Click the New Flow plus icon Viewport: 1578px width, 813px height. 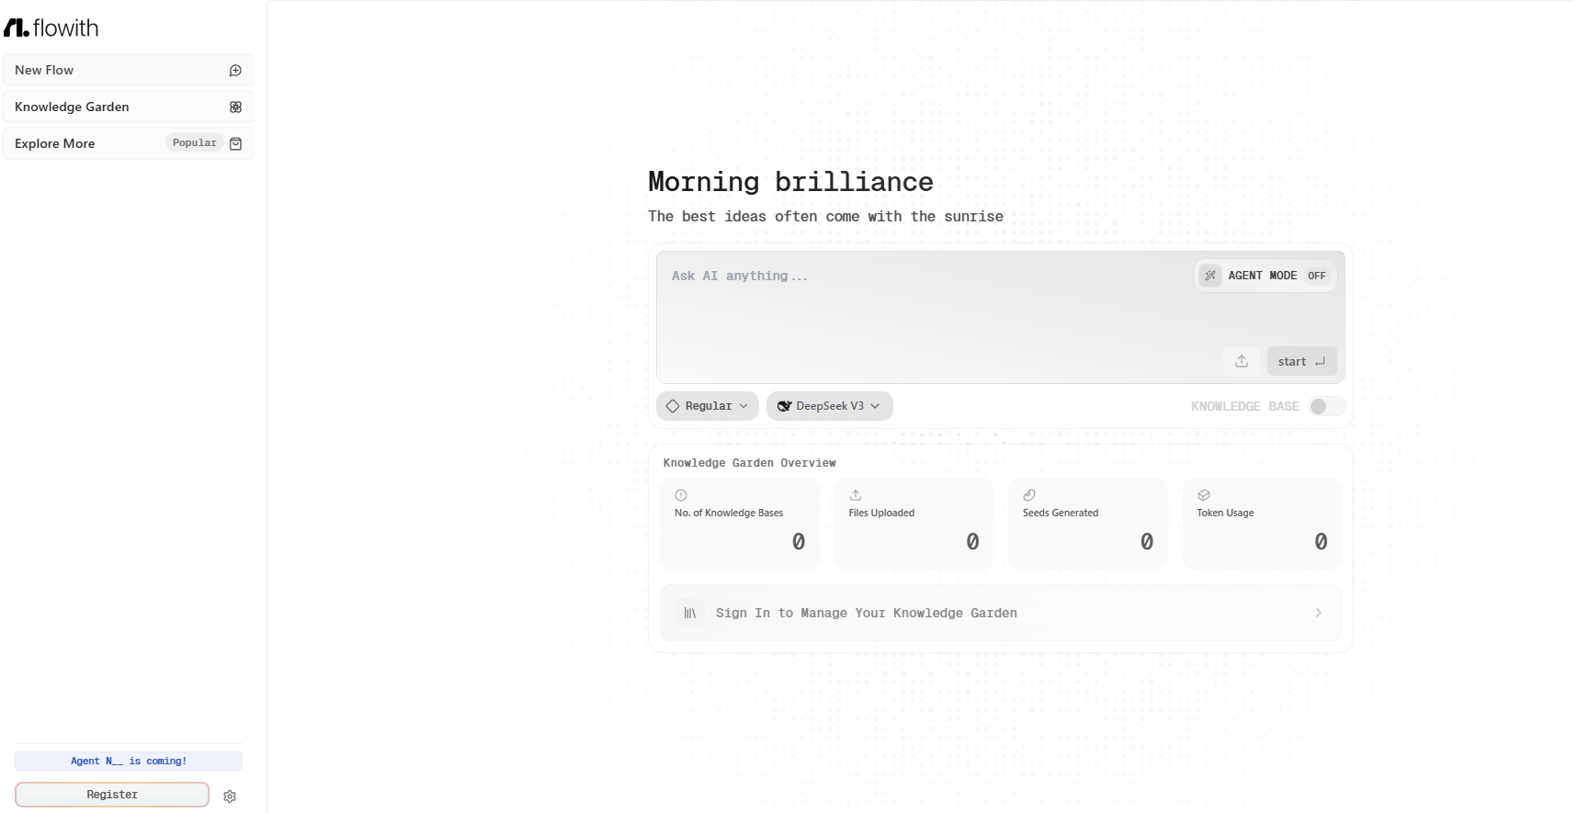tap(235, 71)
